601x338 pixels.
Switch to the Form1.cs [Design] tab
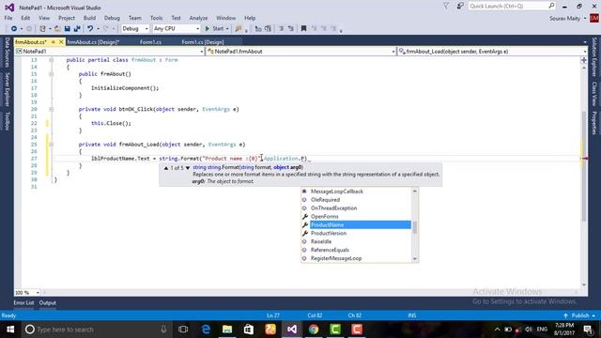pyautogui.click(x=203, y=42)
